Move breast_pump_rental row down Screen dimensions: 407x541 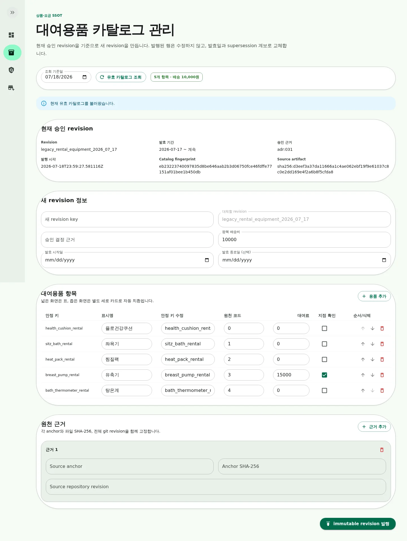pos(373,375)
